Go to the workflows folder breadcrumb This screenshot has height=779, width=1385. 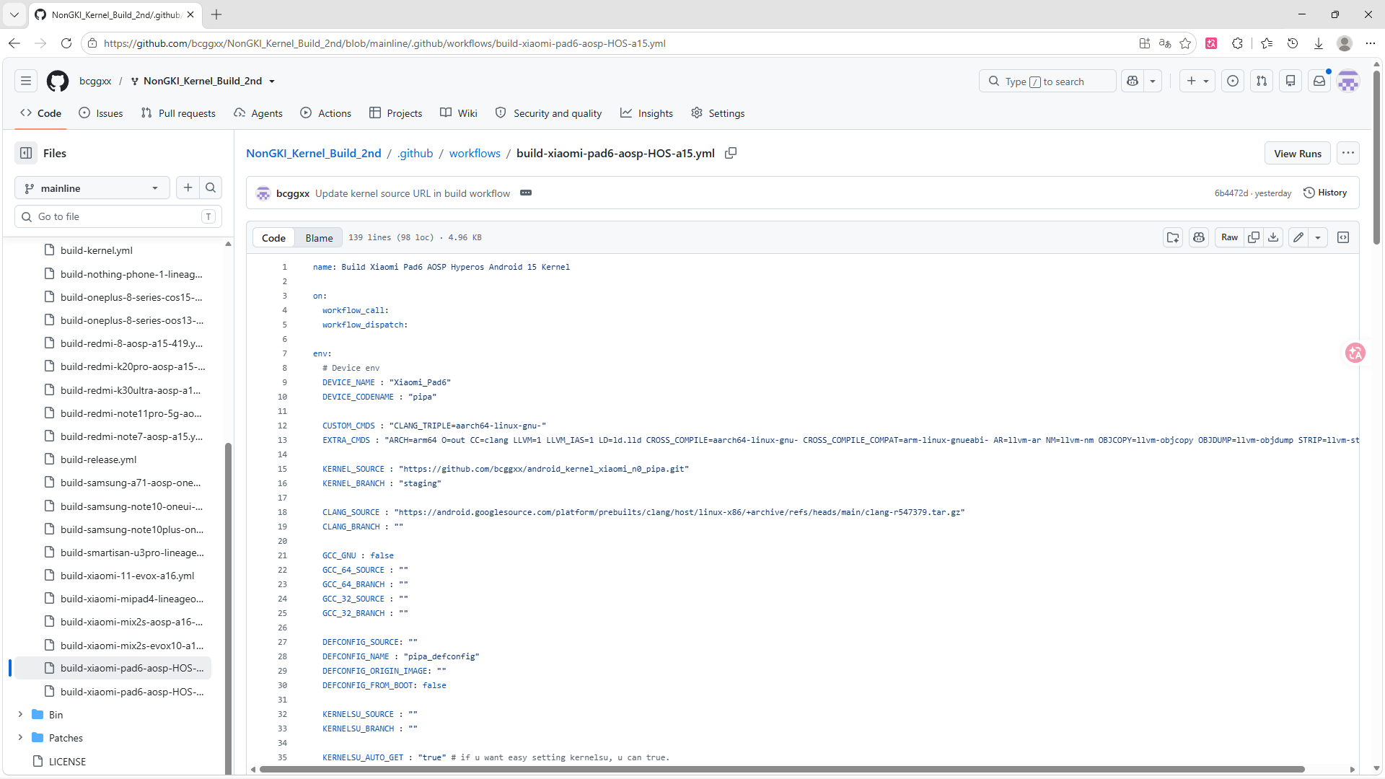click(475, 153)
